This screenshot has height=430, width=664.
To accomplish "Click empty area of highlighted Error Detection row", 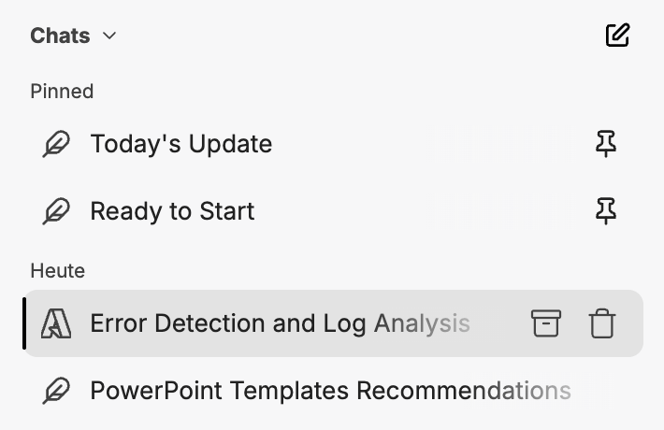I will tap(499, 323).
